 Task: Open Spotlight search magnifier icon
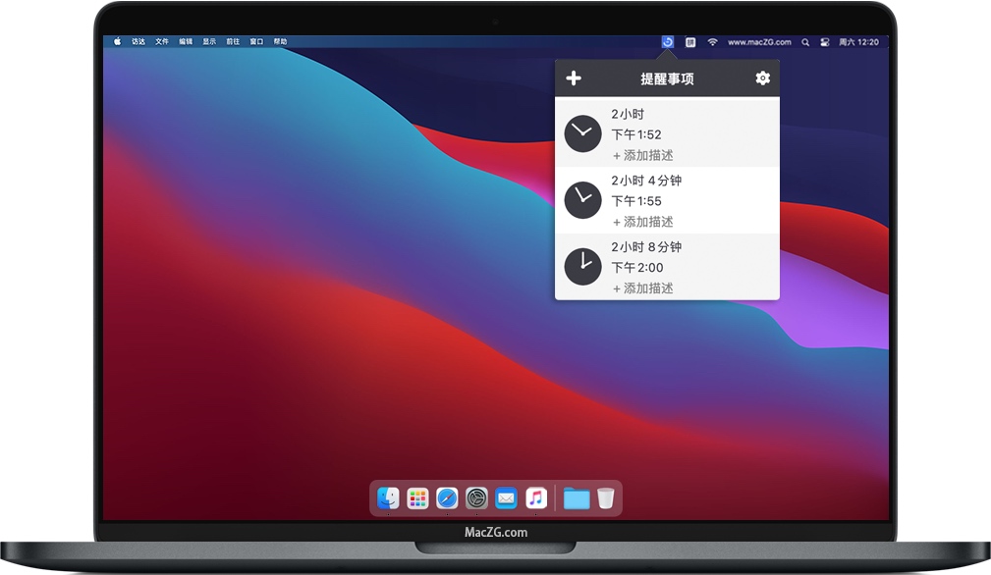pos(805,42)
